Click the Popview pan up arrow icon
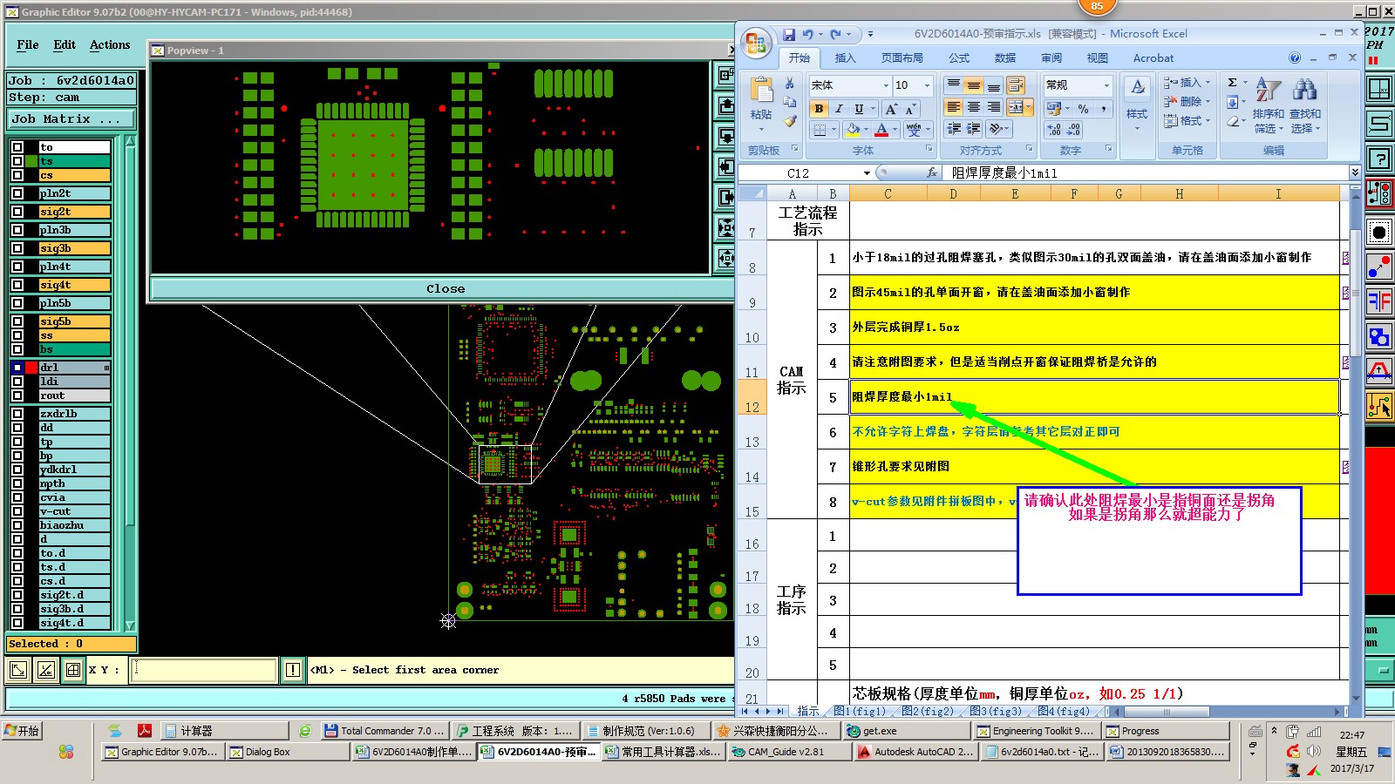The image size is (1395, 784). (x=725, y=106)
